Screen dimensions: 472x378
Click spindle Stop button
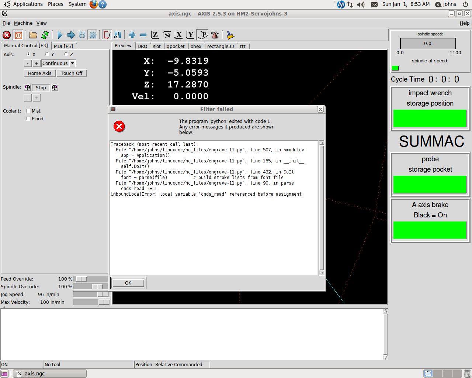tap(41, 87)
